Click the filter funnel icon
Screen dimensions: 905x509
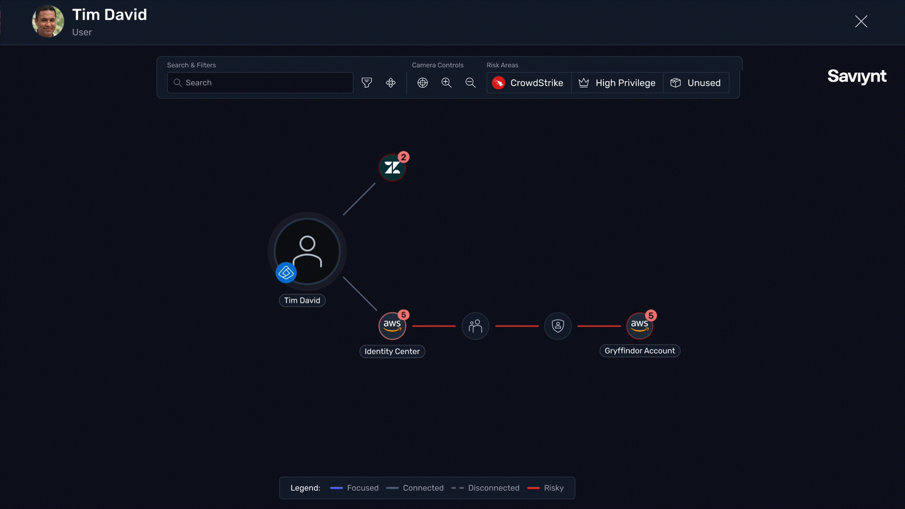click(x=367, y=83)
